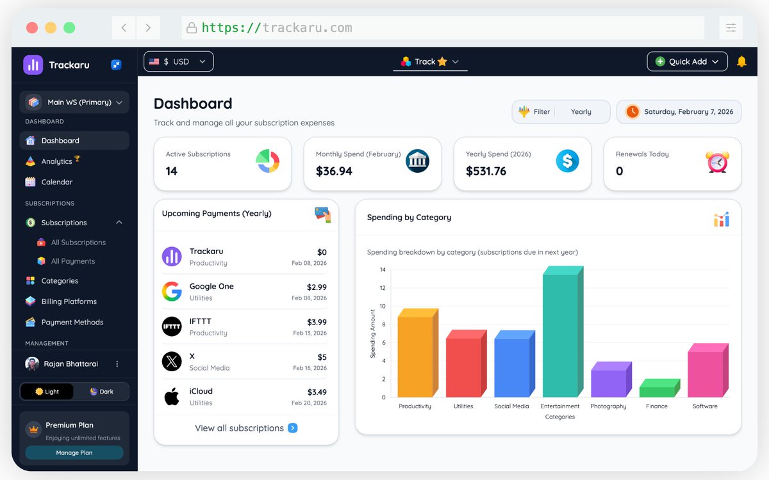Click the blue arrow beside View all subscriptions
Screen dimensions: 769x480
pyautogui.click(x=293, y=428)
